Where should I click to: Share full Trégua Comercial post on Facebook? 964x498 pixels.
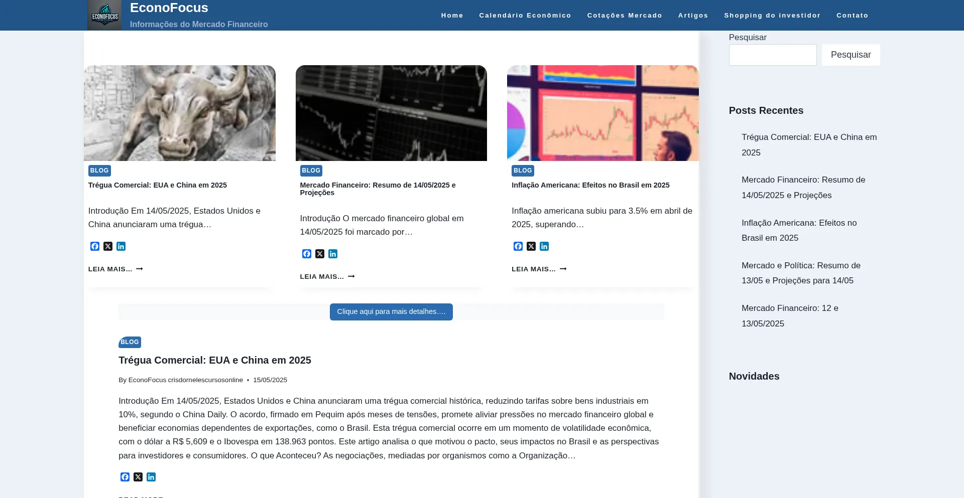125,477
